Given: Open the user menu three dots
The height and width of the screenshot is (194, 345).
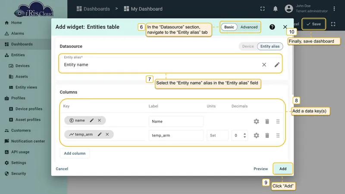Looking at the screenshot, I should click(334, 9).
